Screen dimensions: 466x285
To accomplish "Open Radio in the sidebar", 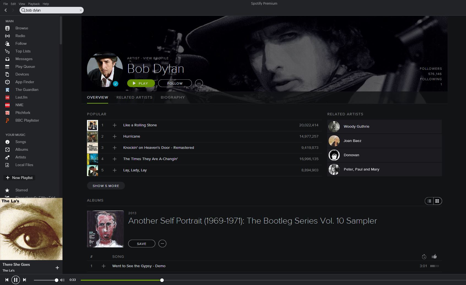I will click(20, 36).
